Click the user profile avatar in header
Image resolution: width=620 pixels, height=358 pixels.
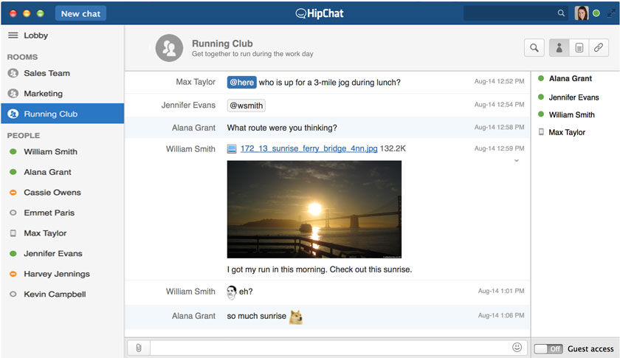pos(582,13)
